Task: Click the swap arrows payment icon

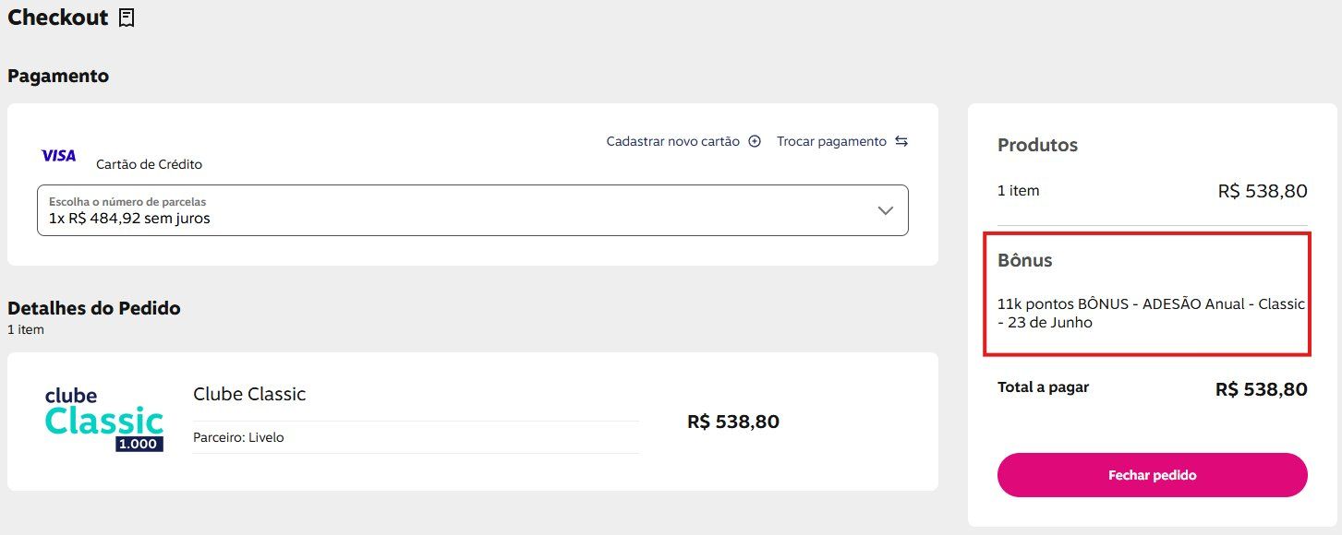Action: [901, 141]
